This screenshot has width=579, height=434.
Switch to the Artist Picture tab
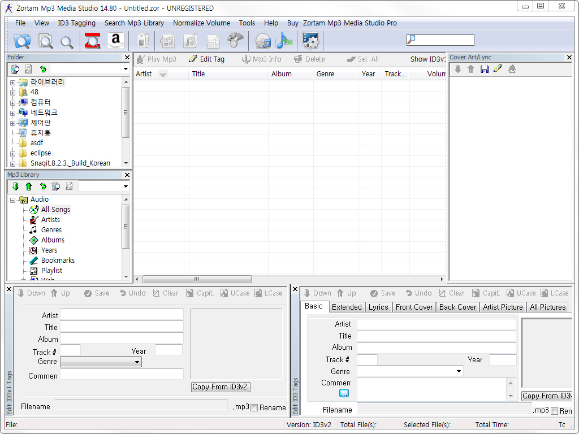pyautogui.click(x=503, y=307)
